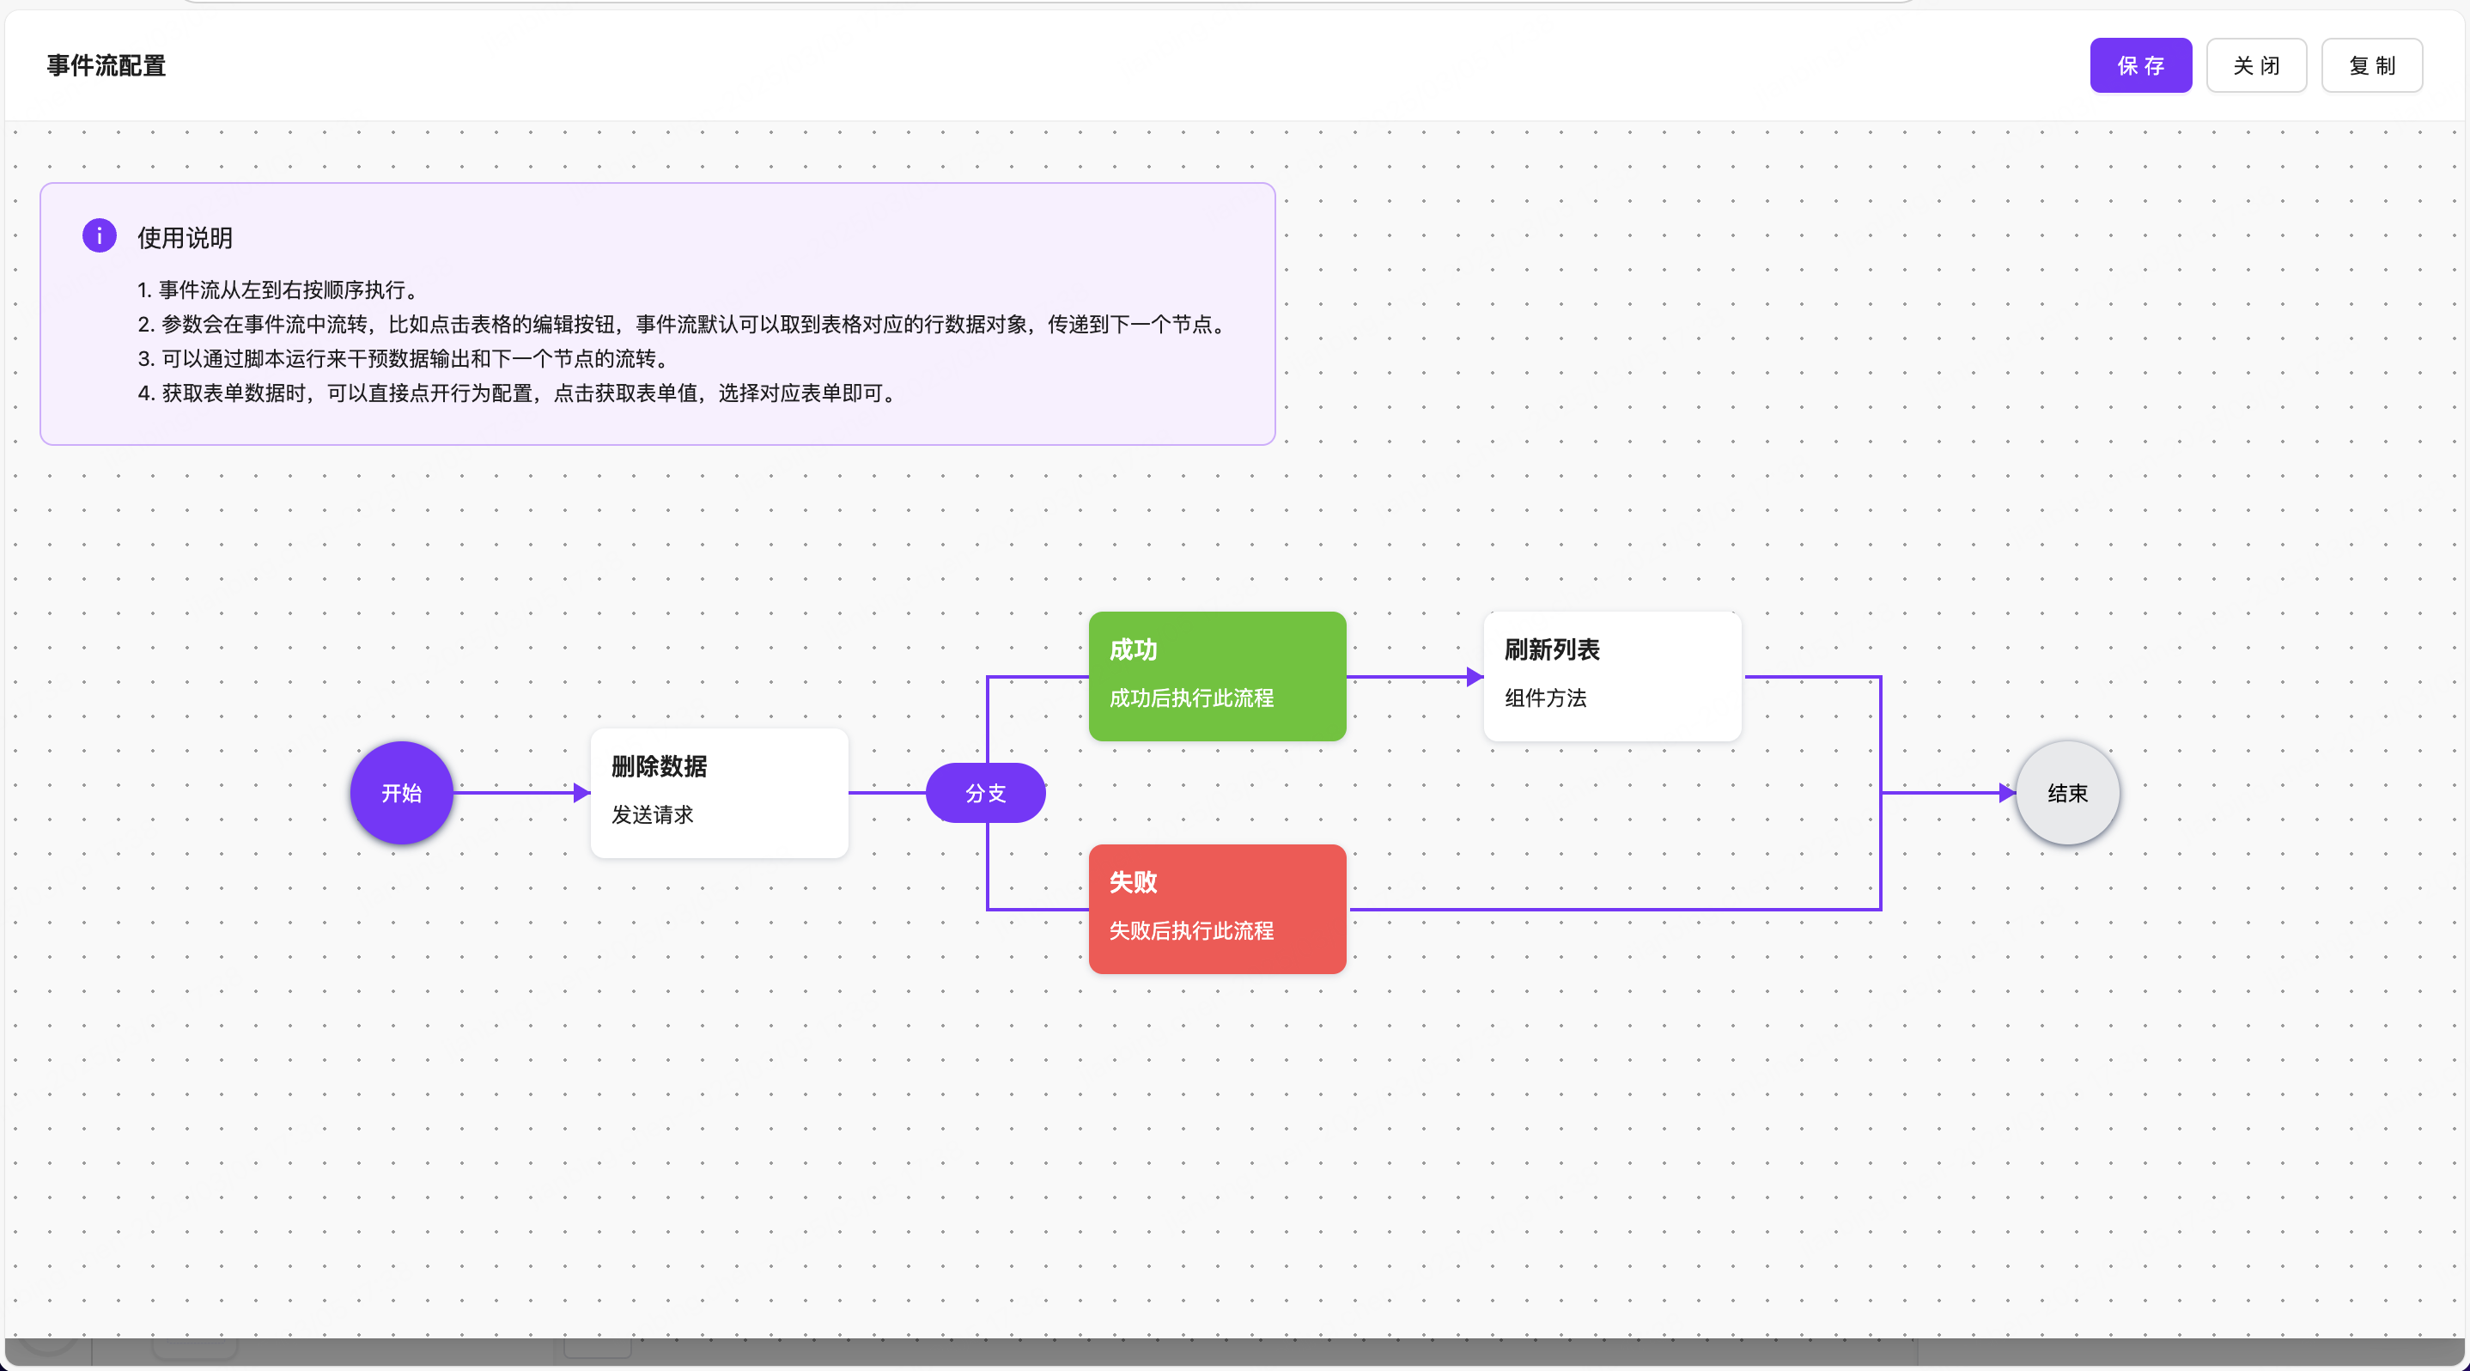This screenshot has height=1371, width=2470.
Task: Open the 刷新列表 组件方法 node
Action: pos(1613,676)
